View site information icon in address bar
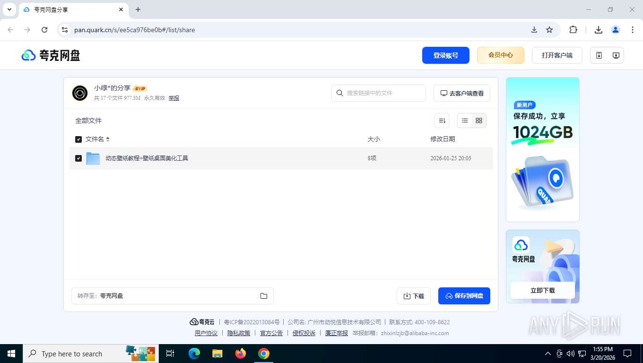This screenshot has height=363, width=643. [x=65, y=30]
